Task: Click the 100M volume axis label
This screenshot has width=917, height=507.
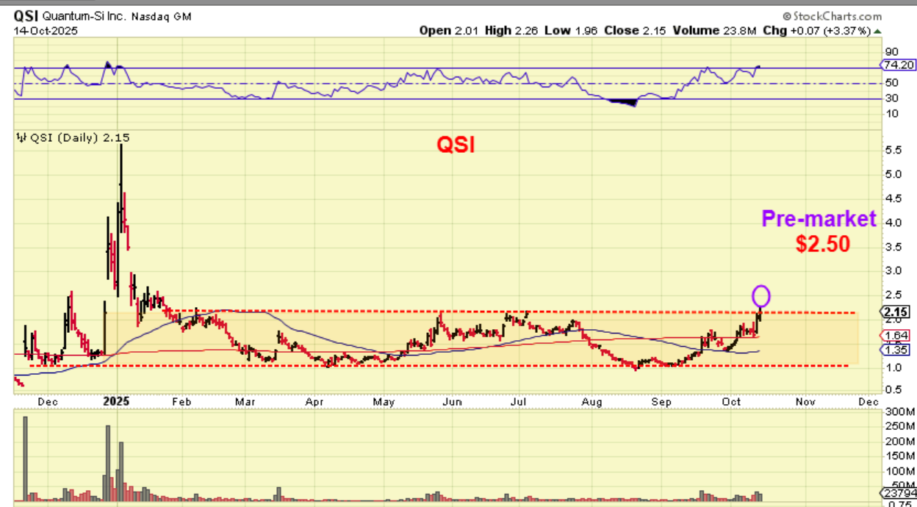Action: 899,472
